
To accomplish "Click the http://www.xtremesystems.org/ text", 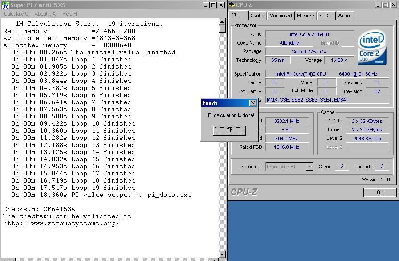I will coord(61,224).
